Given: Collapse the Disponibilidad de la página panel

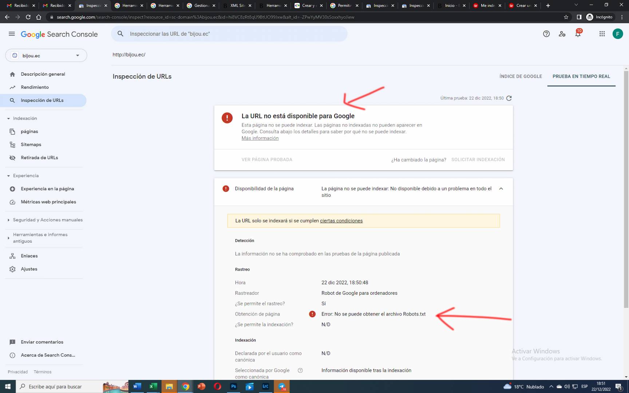Looking at the screenshot, I should tap(501, 188).
